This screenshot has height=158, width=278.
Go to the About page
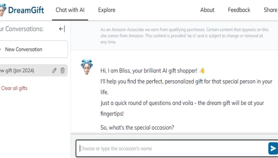207,10
